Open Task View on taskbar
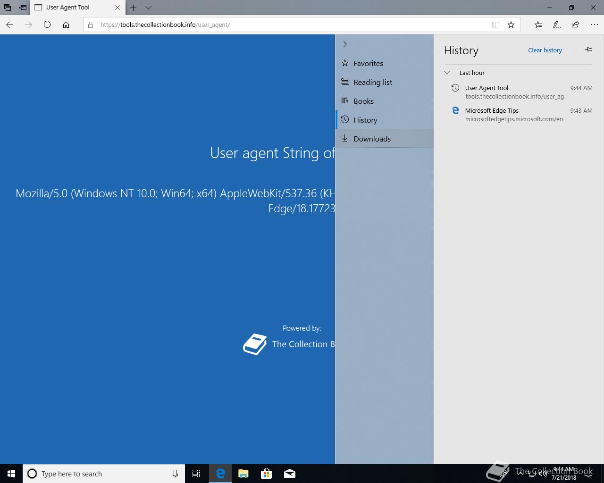The height and width of the screenshot is (483, 604). point(196,474)
